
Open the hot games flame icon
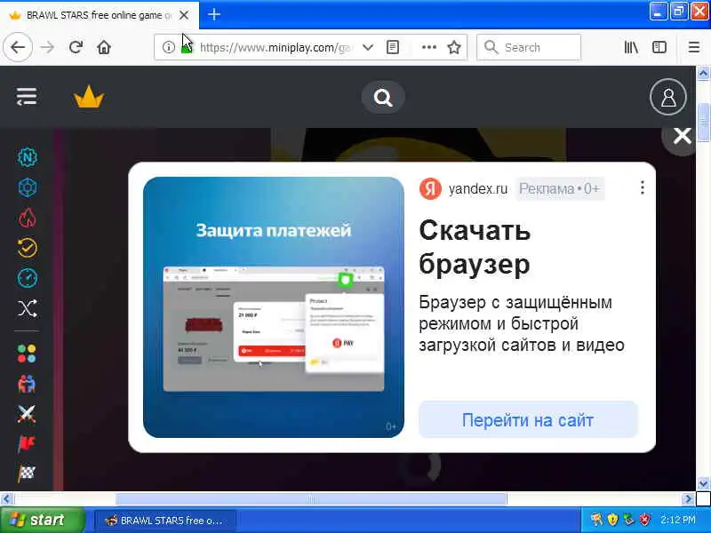click(x=28, y=218)
